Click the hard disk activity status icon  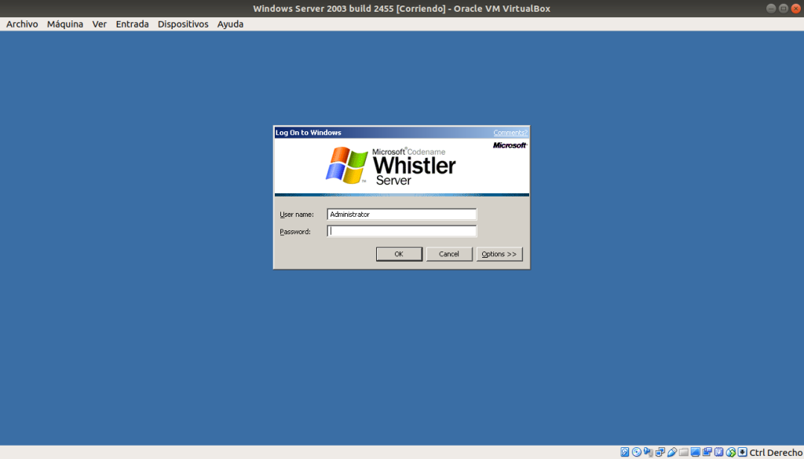click(x=624, y=453)
